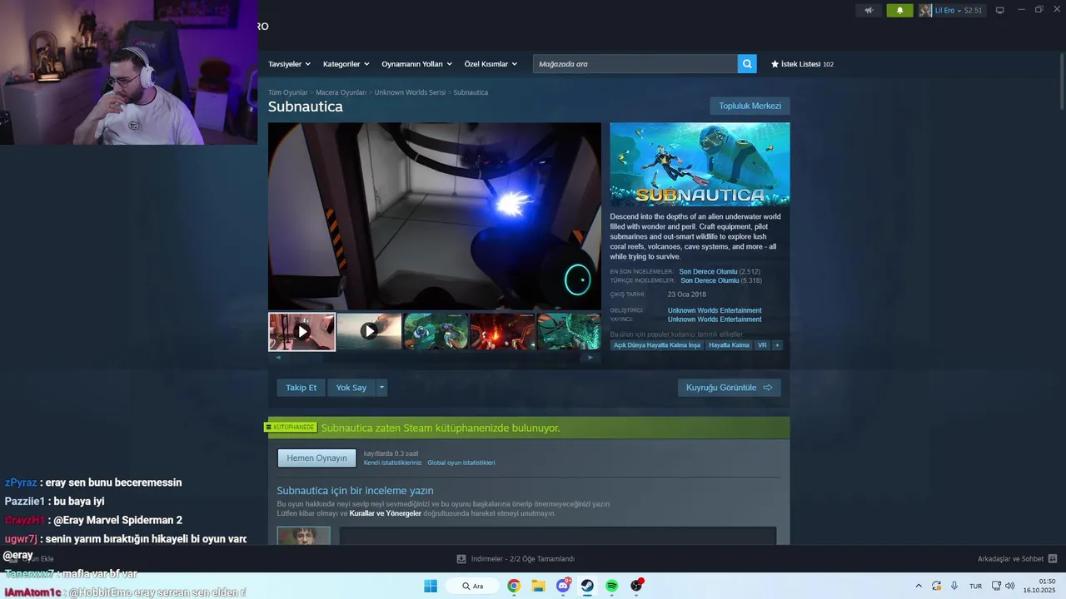Expand the Özel Kısımlar menu
1066x599 pixels.
pos(491,64)
